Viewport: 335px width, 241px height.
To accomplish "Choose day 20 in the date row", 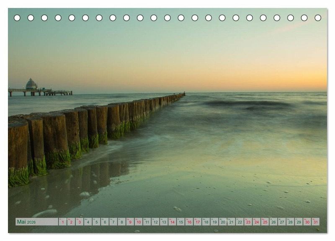I will coord(223,222).
